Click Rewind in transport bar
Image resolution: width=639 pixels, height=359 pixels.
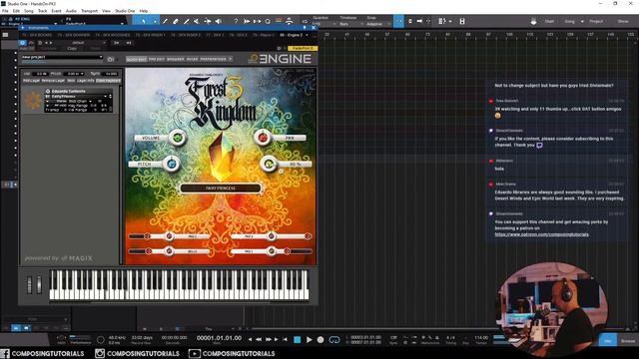pyautogui.click(x=259, y=339)
